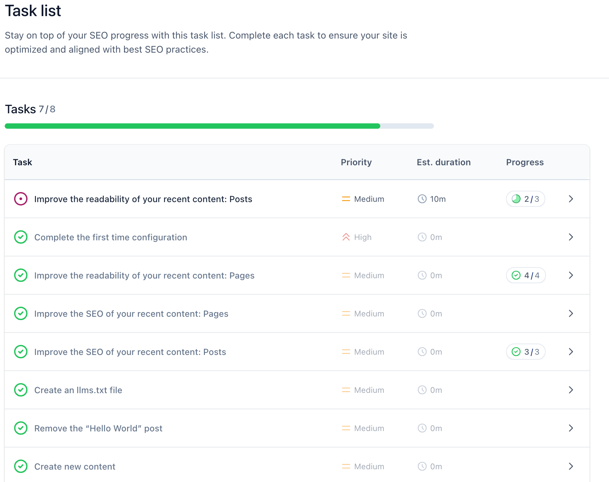Open the Improve the SEO of your recent content: Pages task

131,313
